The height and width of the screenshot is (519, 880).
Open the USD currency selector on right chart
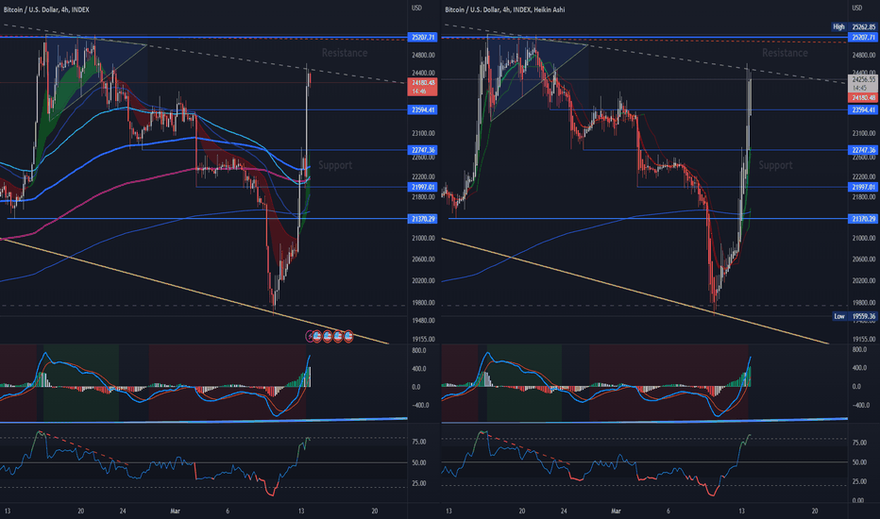click(857, 8)
